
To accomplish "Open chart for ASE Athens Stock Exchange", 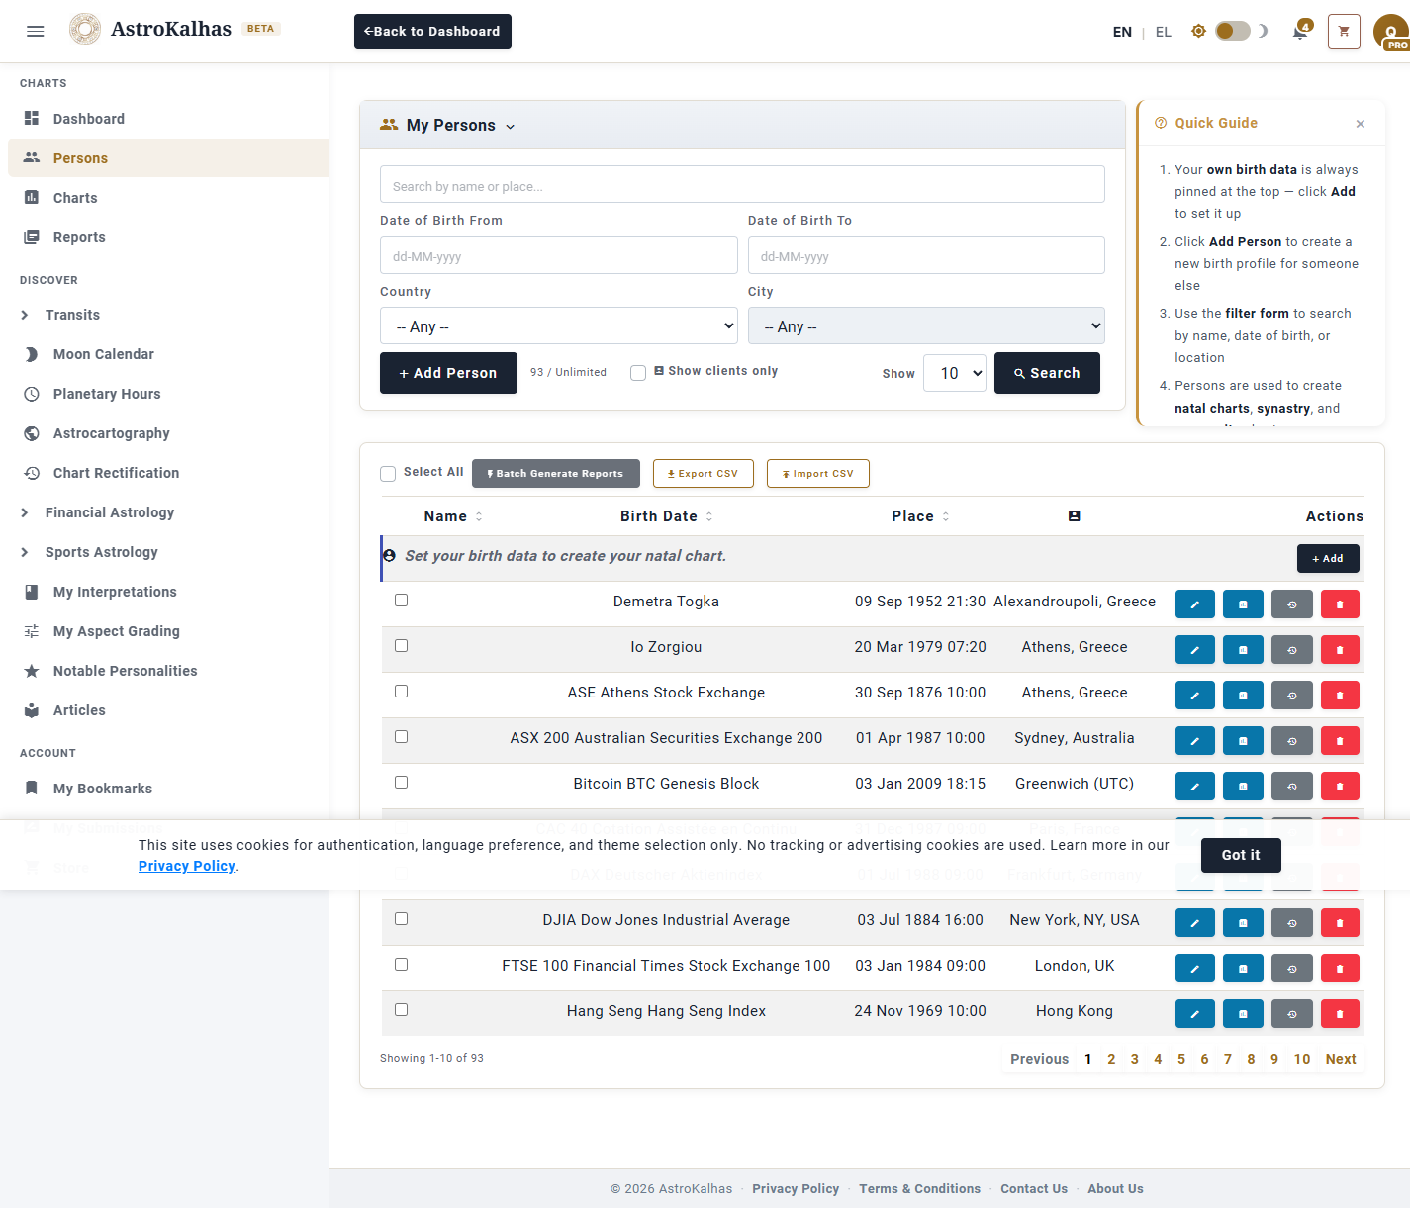I will point(1243,696).
